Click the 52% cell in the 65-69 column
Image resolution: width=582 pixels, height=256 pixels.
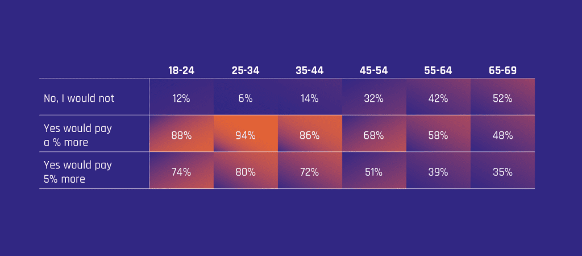(x=502, y=98)
